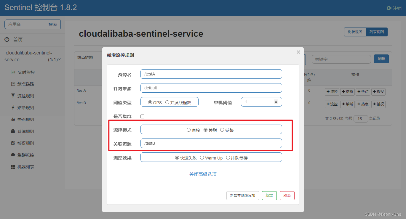Screen dimensions: 406x219
Task: Click the 新增并继续添加 button
Action: point(242,196)
